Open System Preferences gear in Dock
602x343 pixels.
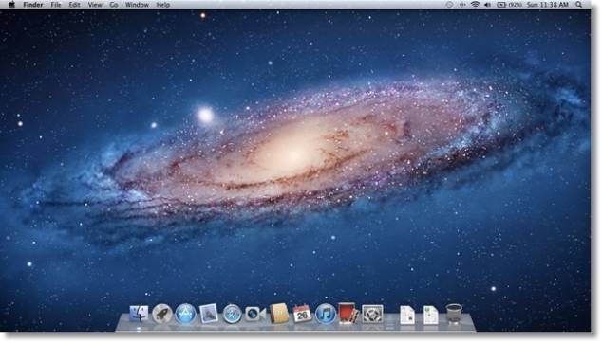coord(372,314)
